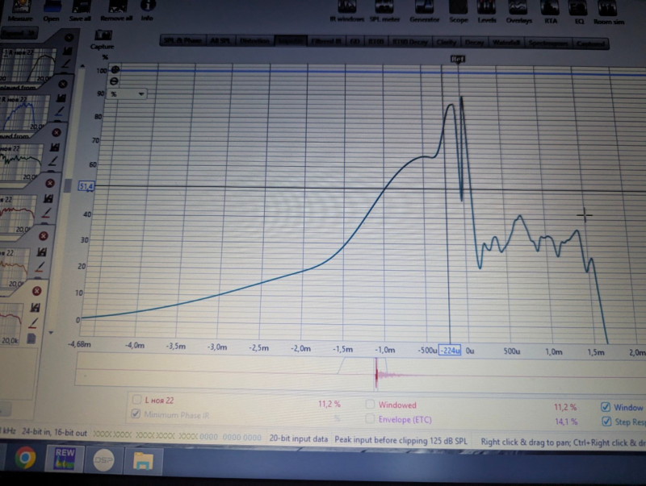Viewport: 646px width, 486px height.
Task: Open the Scope window
Action: coord(458,8)
